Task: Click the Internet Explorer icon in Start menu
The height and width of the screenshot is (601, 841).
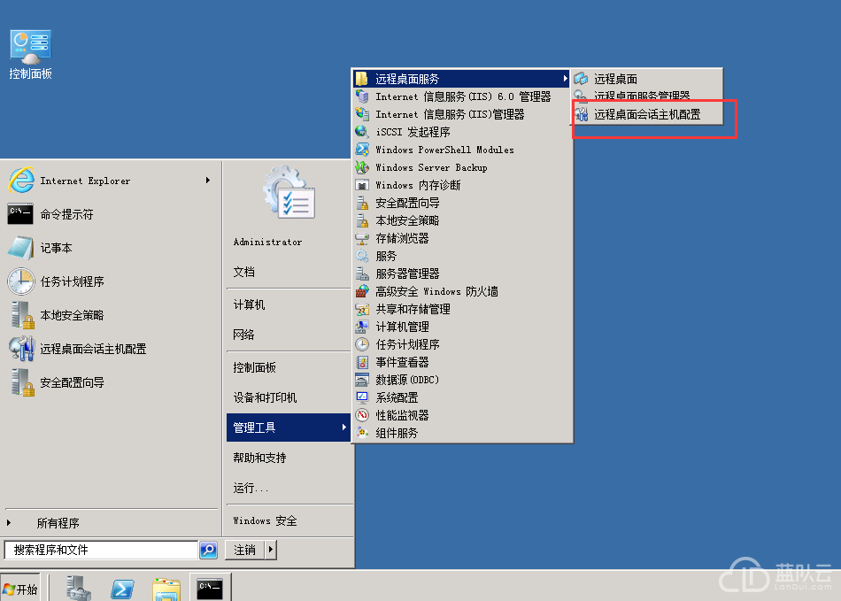Action: pos(21,181)
